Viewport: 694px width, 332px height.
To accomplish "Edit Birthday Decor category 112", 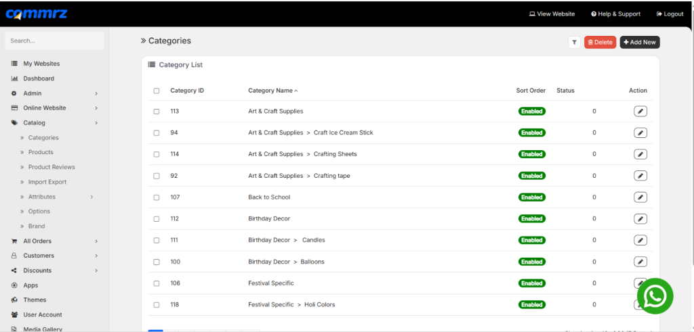I will tap(640, 218).
